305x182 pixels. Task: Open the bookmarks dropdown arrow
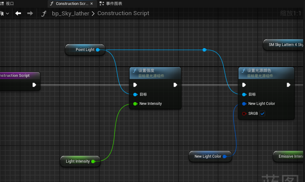(7, 14)
